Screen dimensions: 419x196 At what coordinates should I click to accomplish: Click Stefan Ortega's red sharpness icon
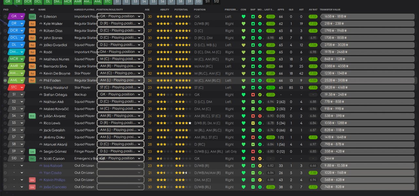tap(253, 95)
